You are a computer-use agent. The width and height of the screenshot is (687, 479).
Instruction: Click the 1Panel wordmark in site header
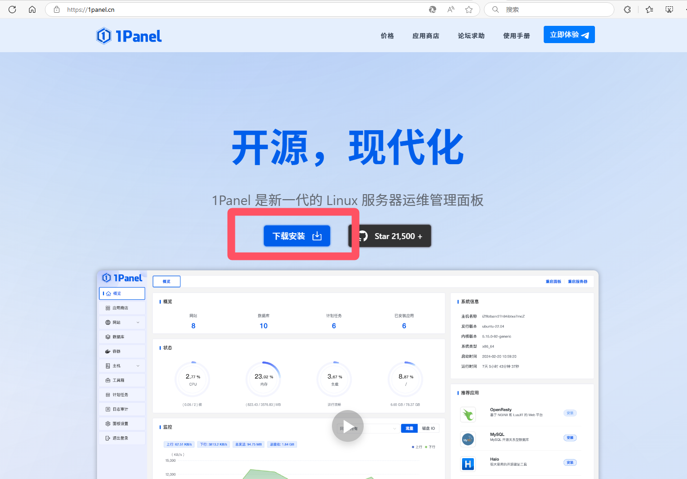139,36
